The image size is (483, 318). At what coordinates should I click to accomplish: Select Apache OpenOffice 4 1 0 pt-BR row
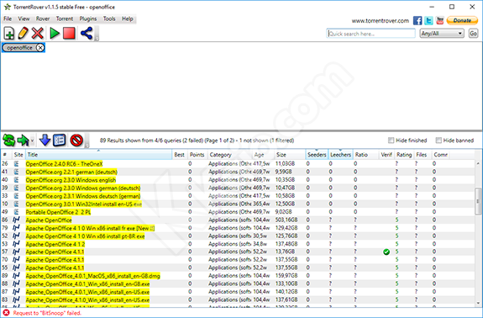[x=238, y=236]
